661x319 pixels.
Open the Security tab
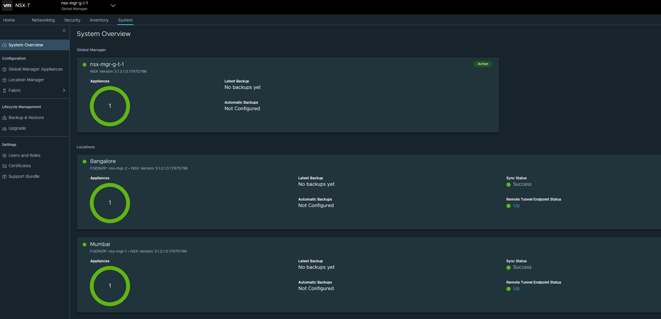[72, 20]
